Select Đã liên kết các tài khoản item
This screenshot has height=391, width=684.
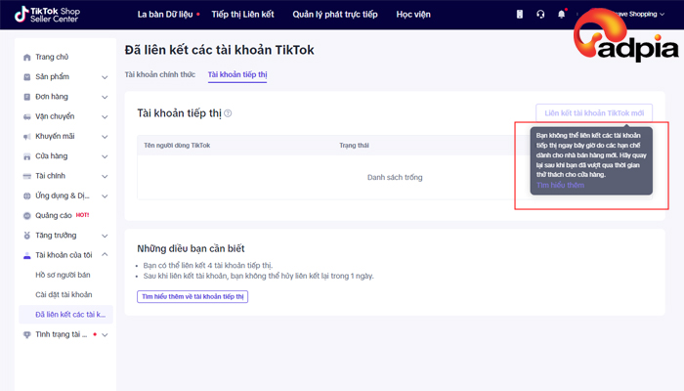coord(65,315)
